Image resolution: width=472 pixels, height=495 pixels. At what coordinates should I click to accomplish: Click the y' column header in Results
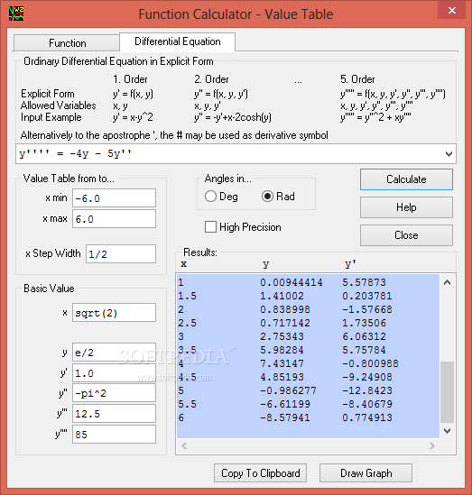(350, 264)
